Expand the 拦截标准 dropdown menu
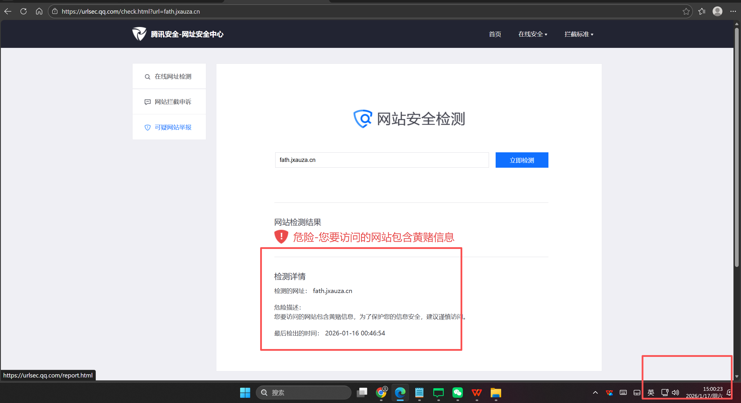Viewport: 741px width, 403px height. (579, 34)
